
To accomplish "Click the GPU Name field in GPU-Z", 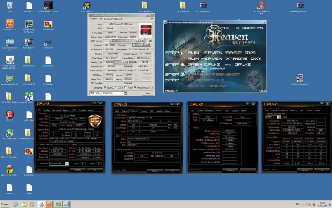I will [x=121, y=24].
